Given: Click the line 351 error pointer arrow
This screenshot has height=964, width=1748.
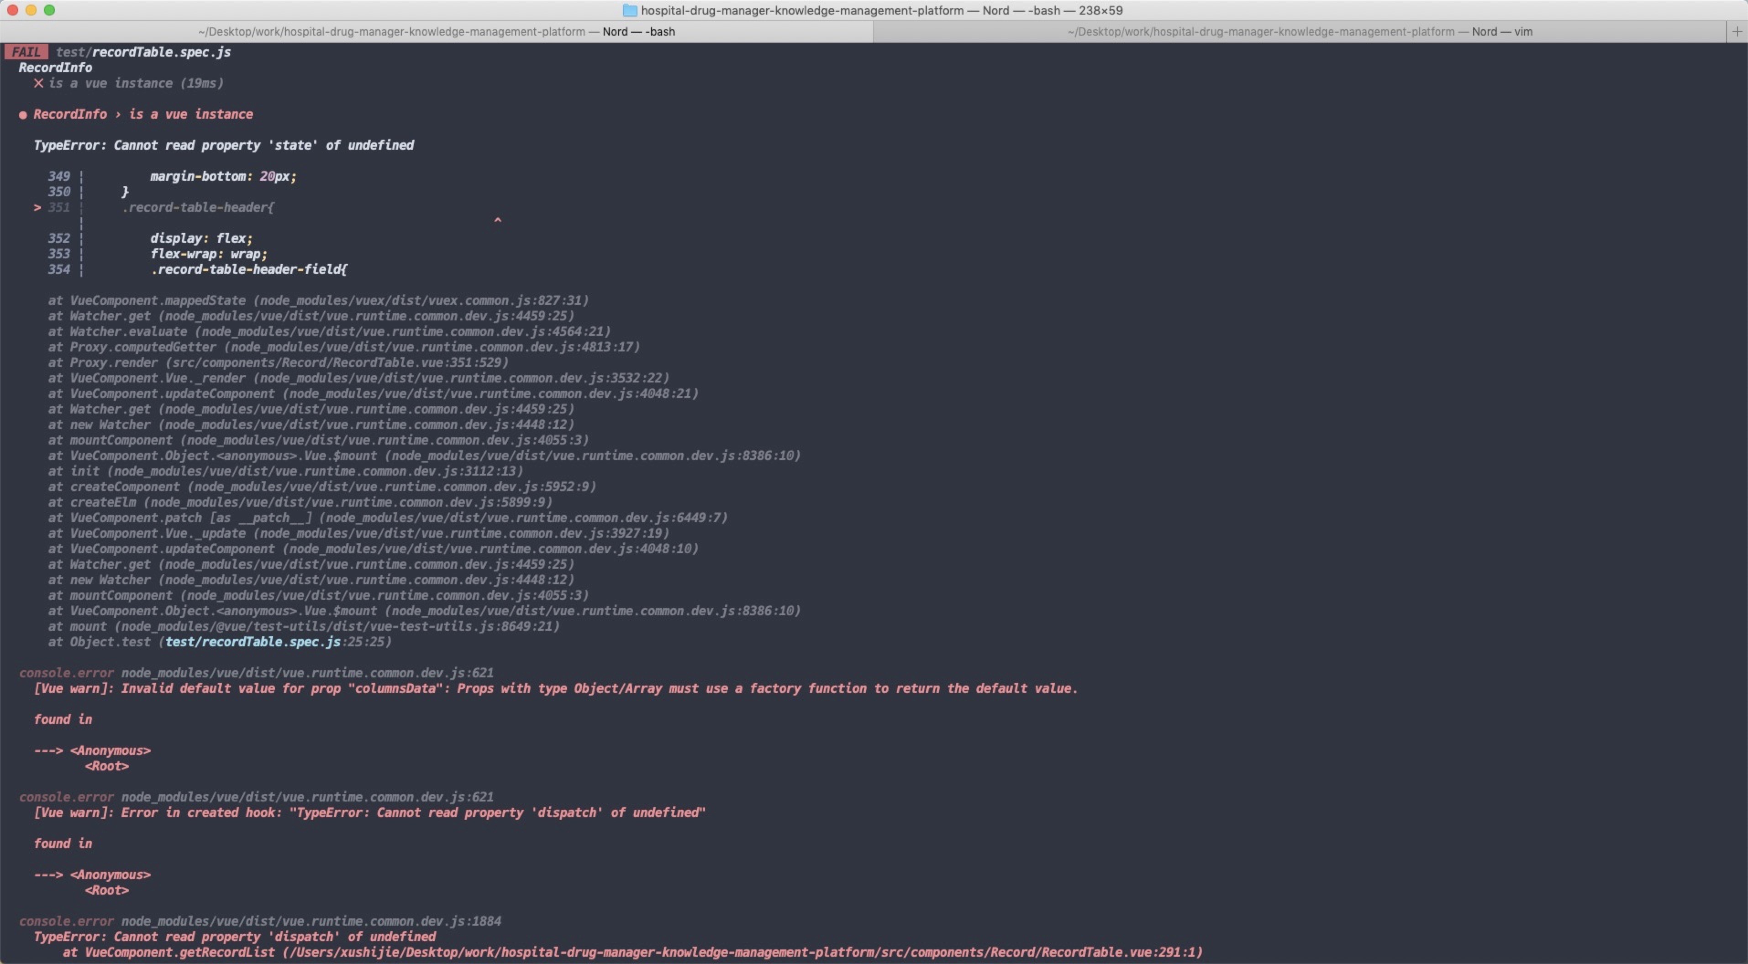Looking at the screenshot, I should click(37, 208).
